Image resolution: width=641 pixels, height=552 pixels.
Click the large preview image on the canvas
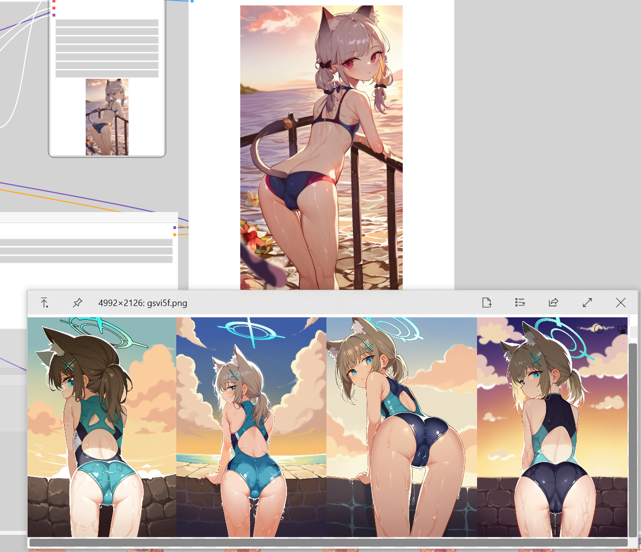point(321,148)
